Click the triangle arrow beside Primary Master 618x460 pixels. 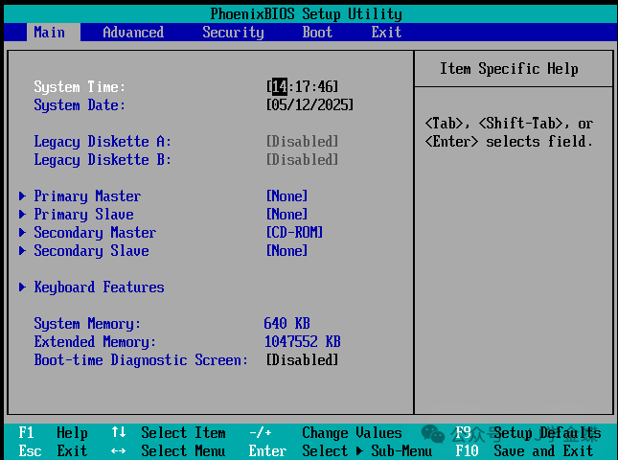point(23,196)
